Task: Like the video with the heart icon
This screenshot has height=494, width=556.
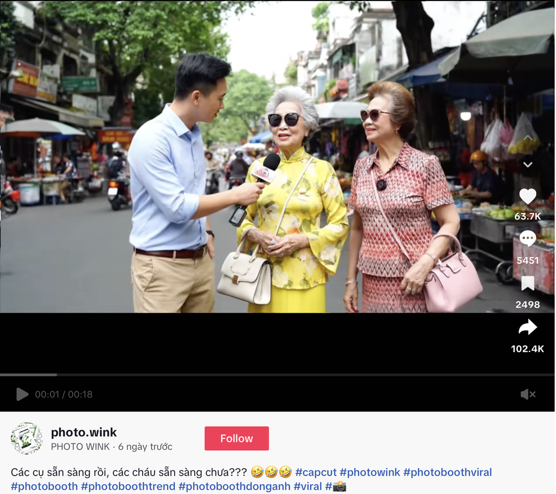Action: click(527, 196)
